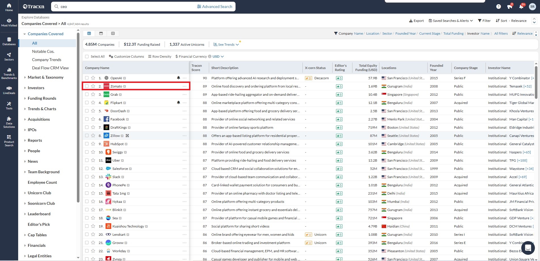Star the Zomato company row

93,86
